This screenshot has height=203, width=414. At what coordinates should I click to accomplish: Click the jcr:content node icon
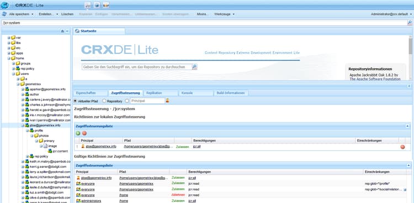50,151
